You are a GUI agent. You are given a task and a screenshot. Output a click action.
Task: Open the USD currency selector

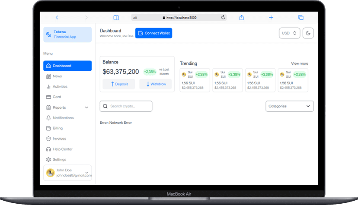tap(289, 33)
